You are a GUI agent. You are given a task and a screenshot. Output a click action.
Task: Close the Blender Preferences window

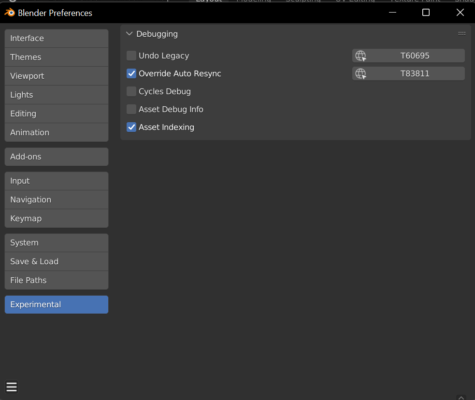coord(460,13)
